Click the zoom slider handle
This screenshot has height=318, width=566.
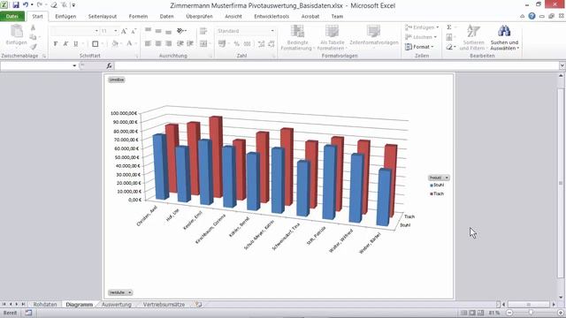tap(531, 313)
